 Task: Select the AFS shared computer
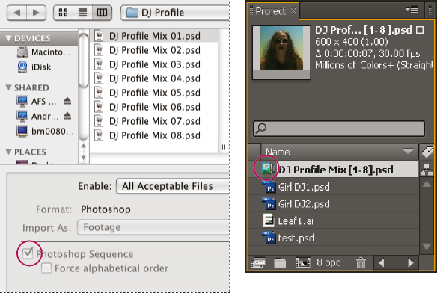tap(37, 101)
